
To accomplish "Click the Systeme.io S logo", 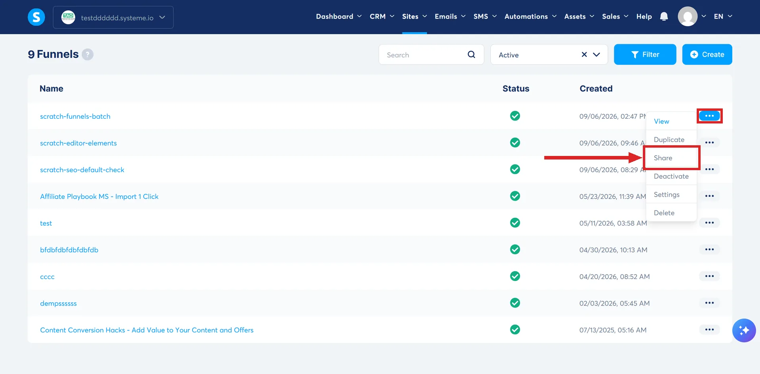I will 36,17.
